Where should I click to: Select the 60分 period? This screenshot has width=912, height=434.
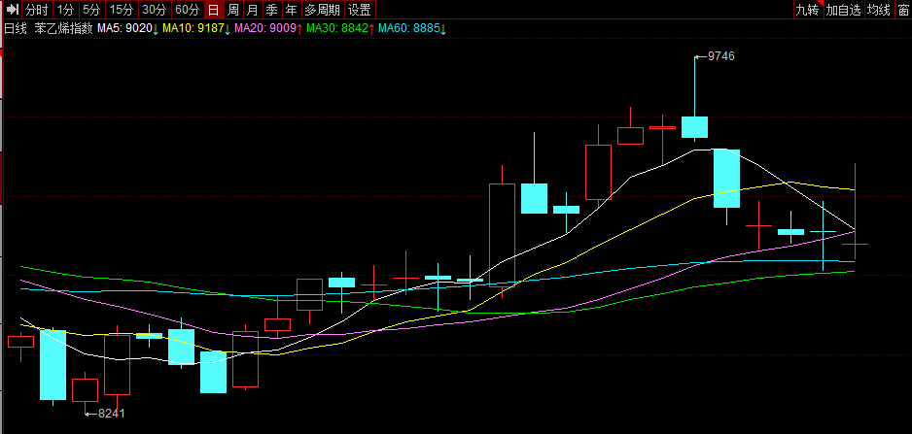(x=188, y=10)
